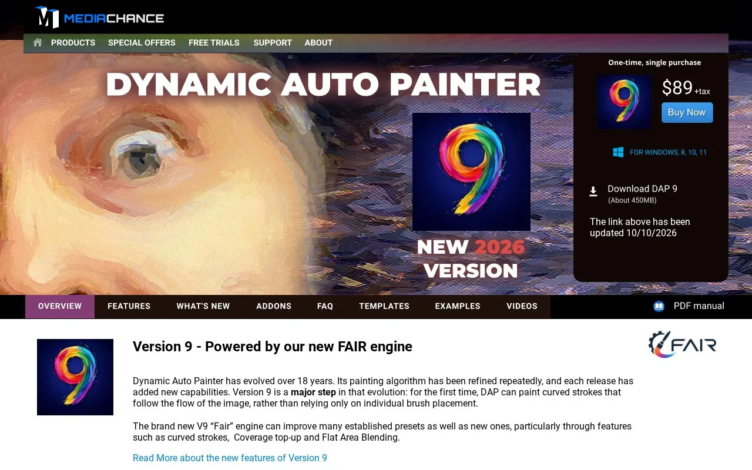Switch to the Addons tab

274,306
